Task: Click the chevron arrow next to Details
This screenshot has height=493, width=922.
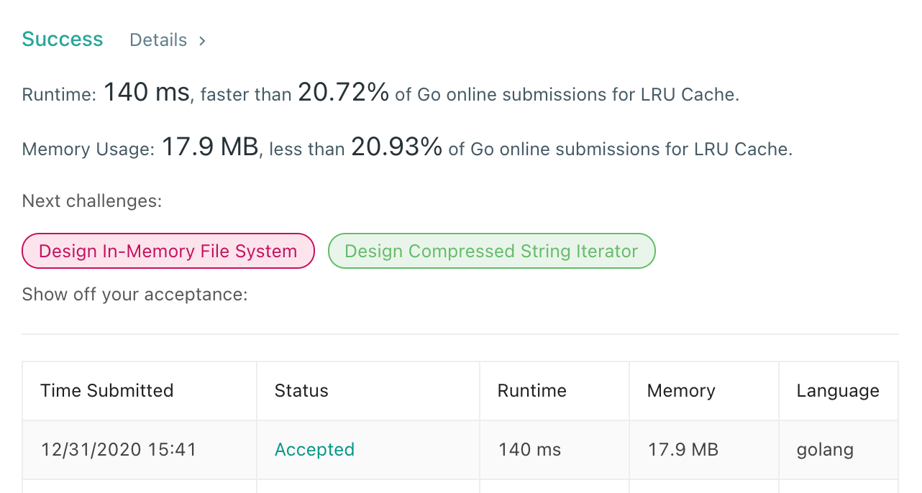Action: [202, 41]
